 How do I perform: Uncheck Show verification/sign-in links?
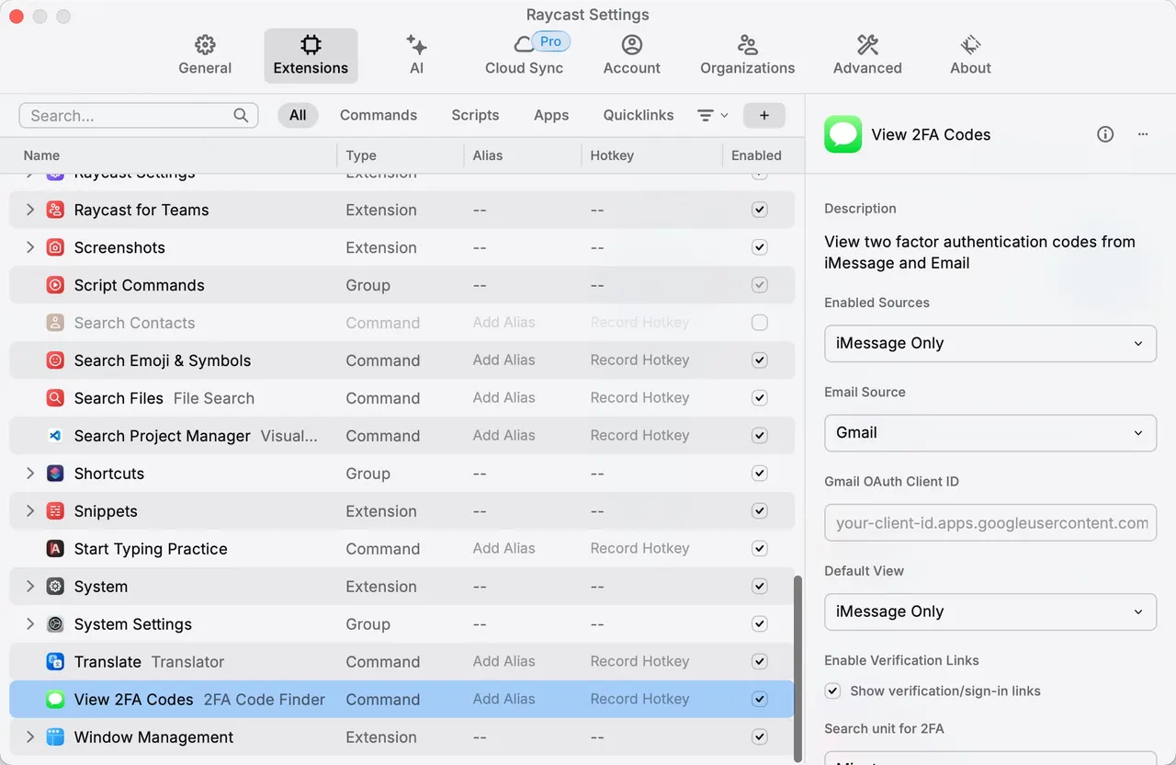coord(832,691)
